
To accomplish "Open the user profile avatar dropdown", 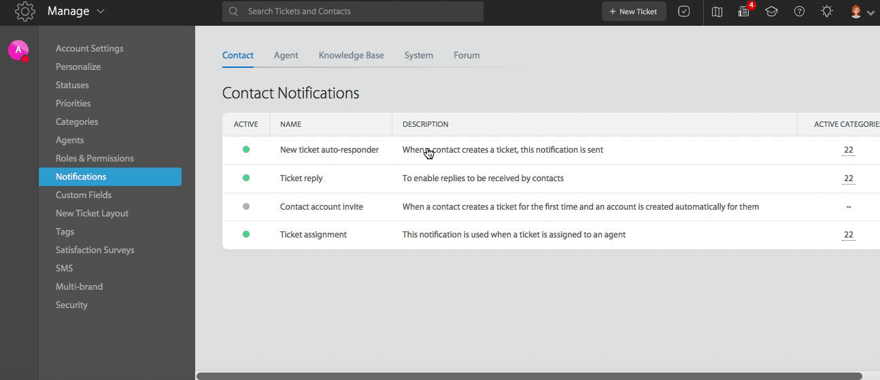I will (x=862, y=12).
